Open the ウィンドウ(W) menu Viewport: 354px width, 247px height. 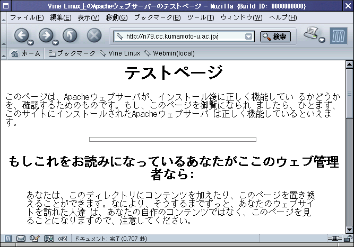tap(241, 17)
